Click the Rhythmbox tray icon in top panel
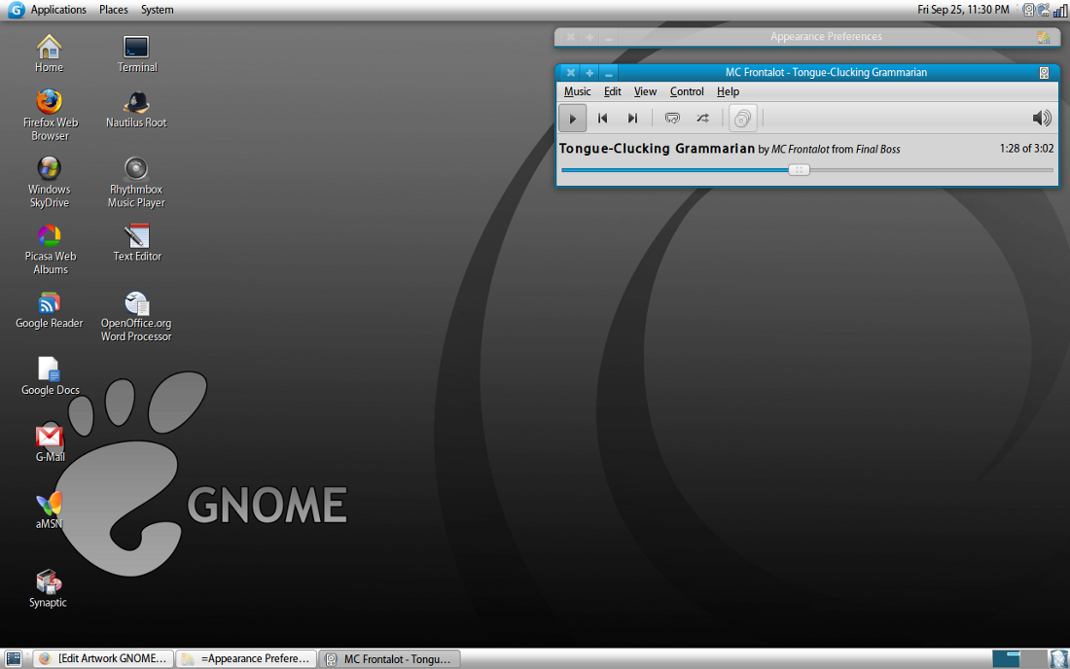This screenshot has height=669, width=1070. coord(1028,10)
